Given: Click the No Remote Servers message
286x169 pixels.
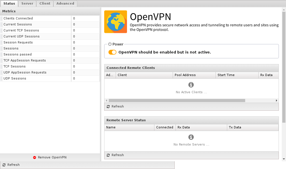Looking at the screenshot, I should (x=191, y=144).
